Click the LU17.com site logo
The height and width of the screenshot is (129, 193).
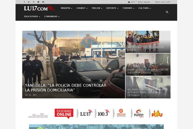[39, 8]
